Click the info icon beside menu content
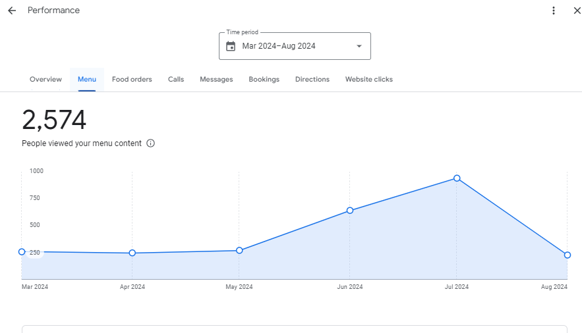This screenshot has width=582, height=333. tap(150, 143)
